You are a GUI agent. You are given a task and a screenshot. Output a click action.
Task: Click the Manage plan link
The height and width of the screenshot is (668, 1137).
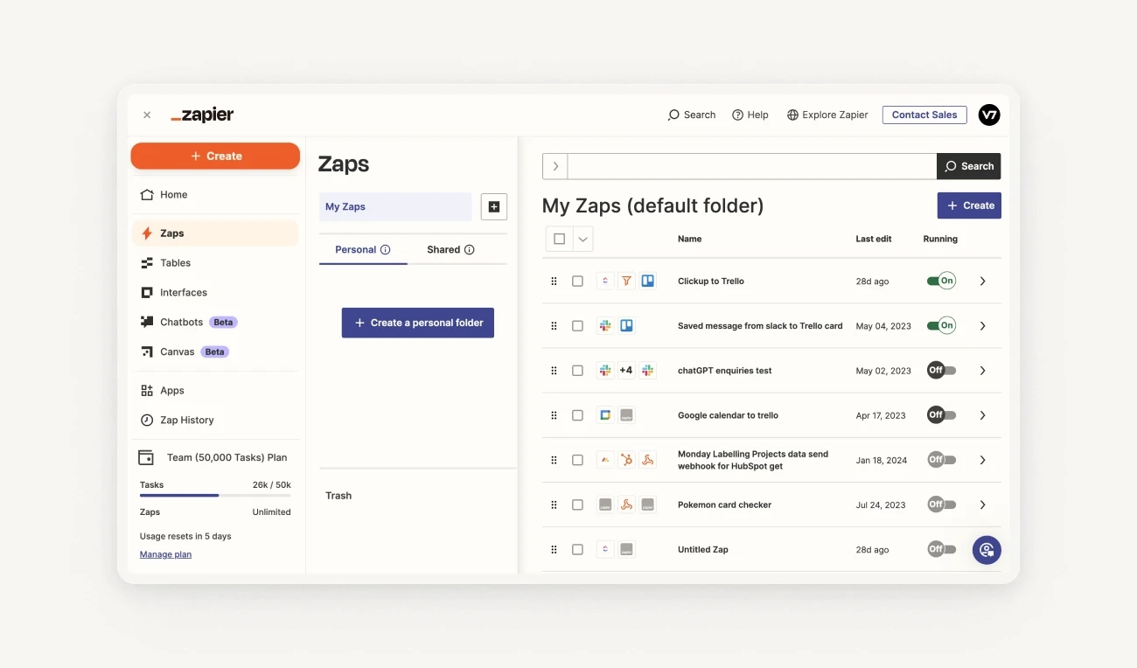(165, 554)
